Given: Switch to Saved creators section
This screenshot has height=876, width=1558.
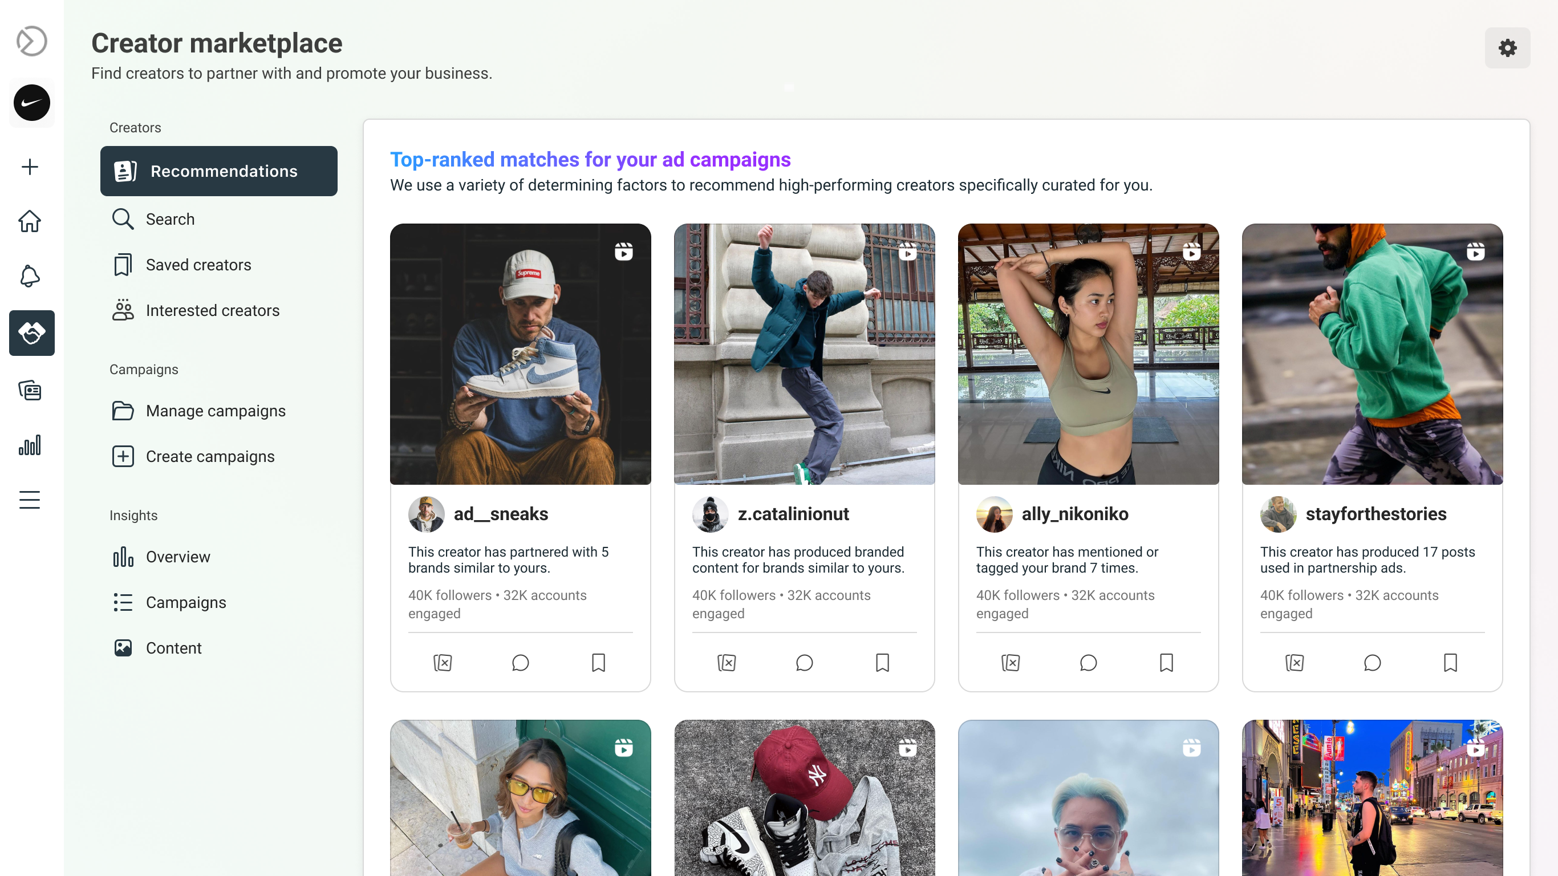Looking at the screenshot, I should click(198, 265).
